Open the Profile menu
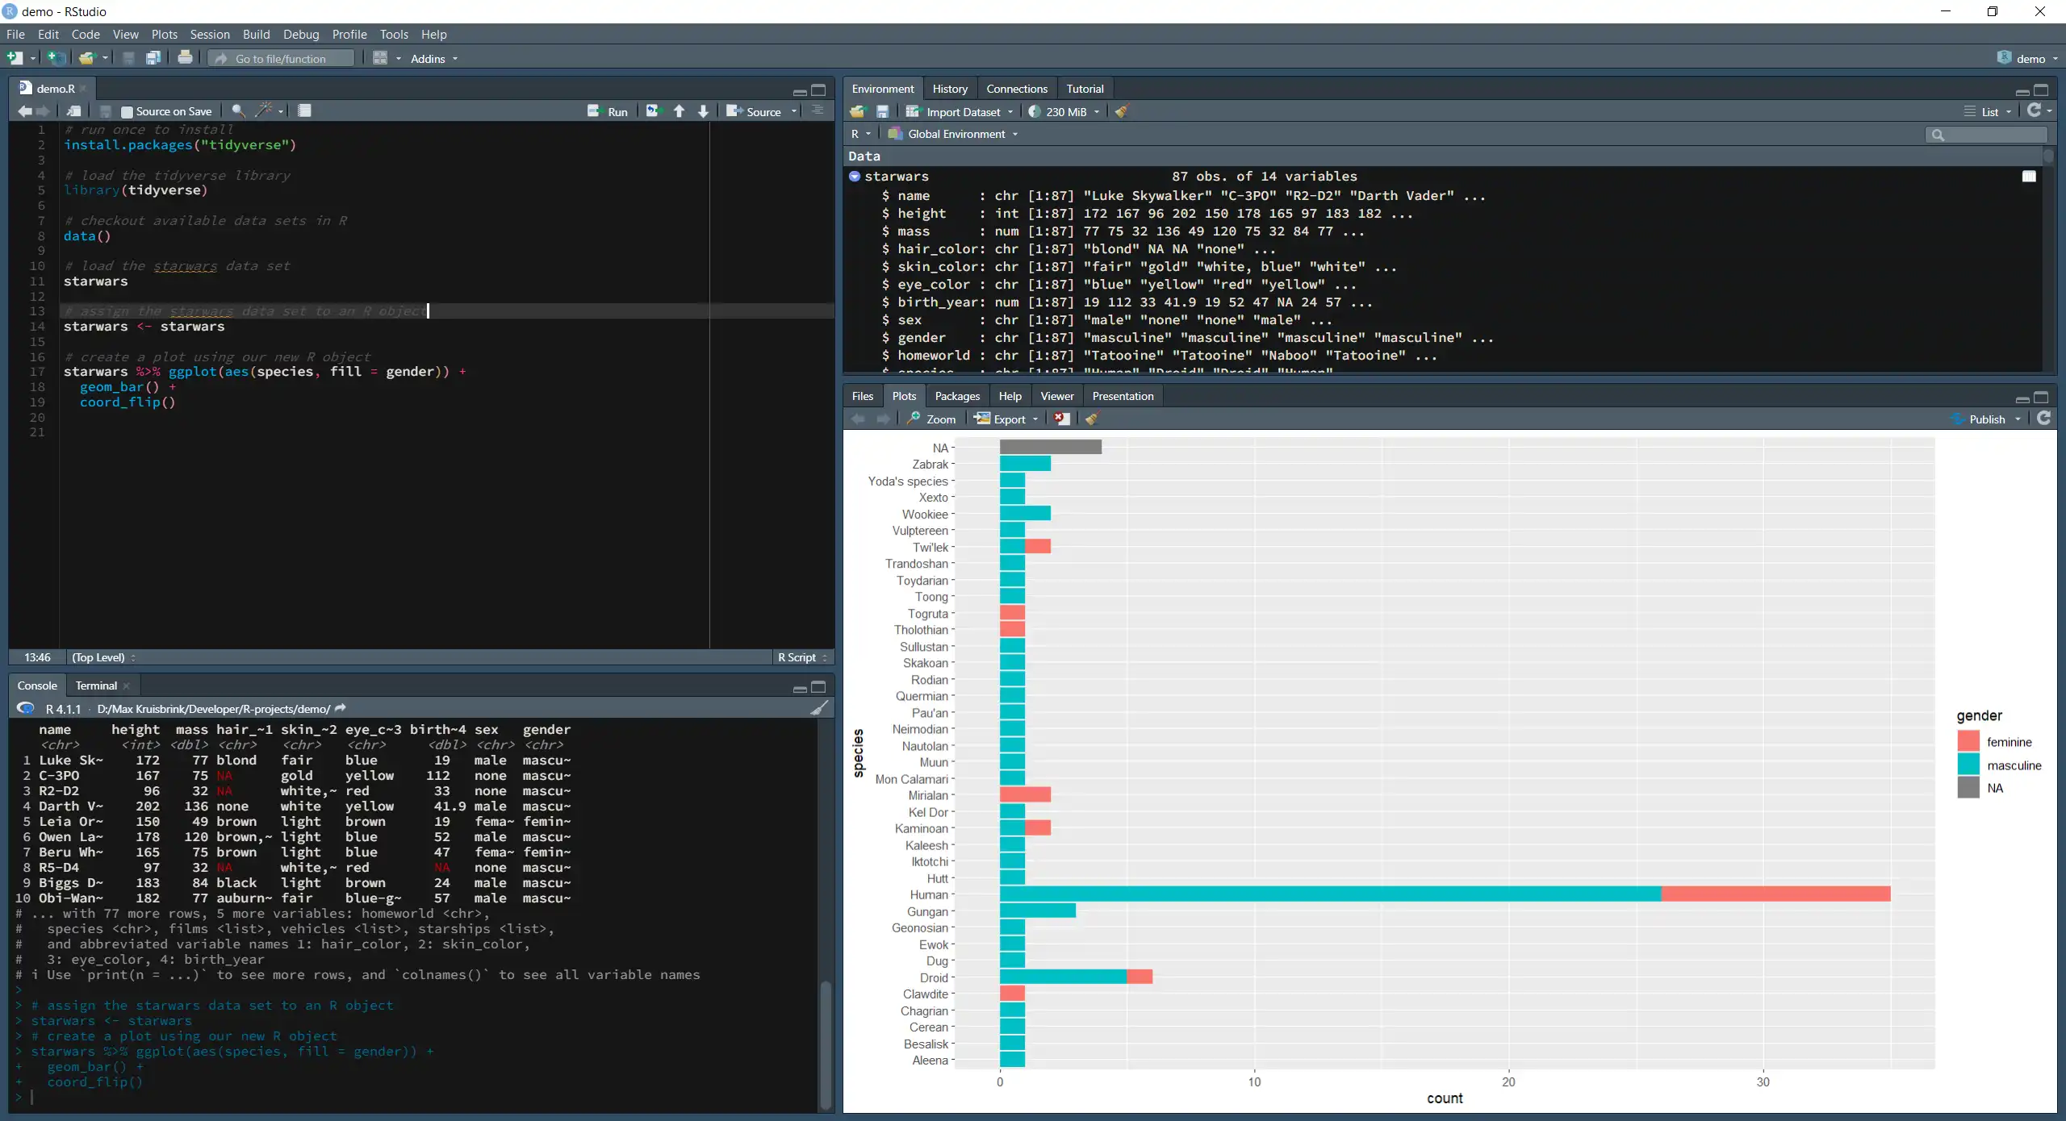Image resolution: width=2066 pixels, height=1121 pixels. (x=349, y=34)
